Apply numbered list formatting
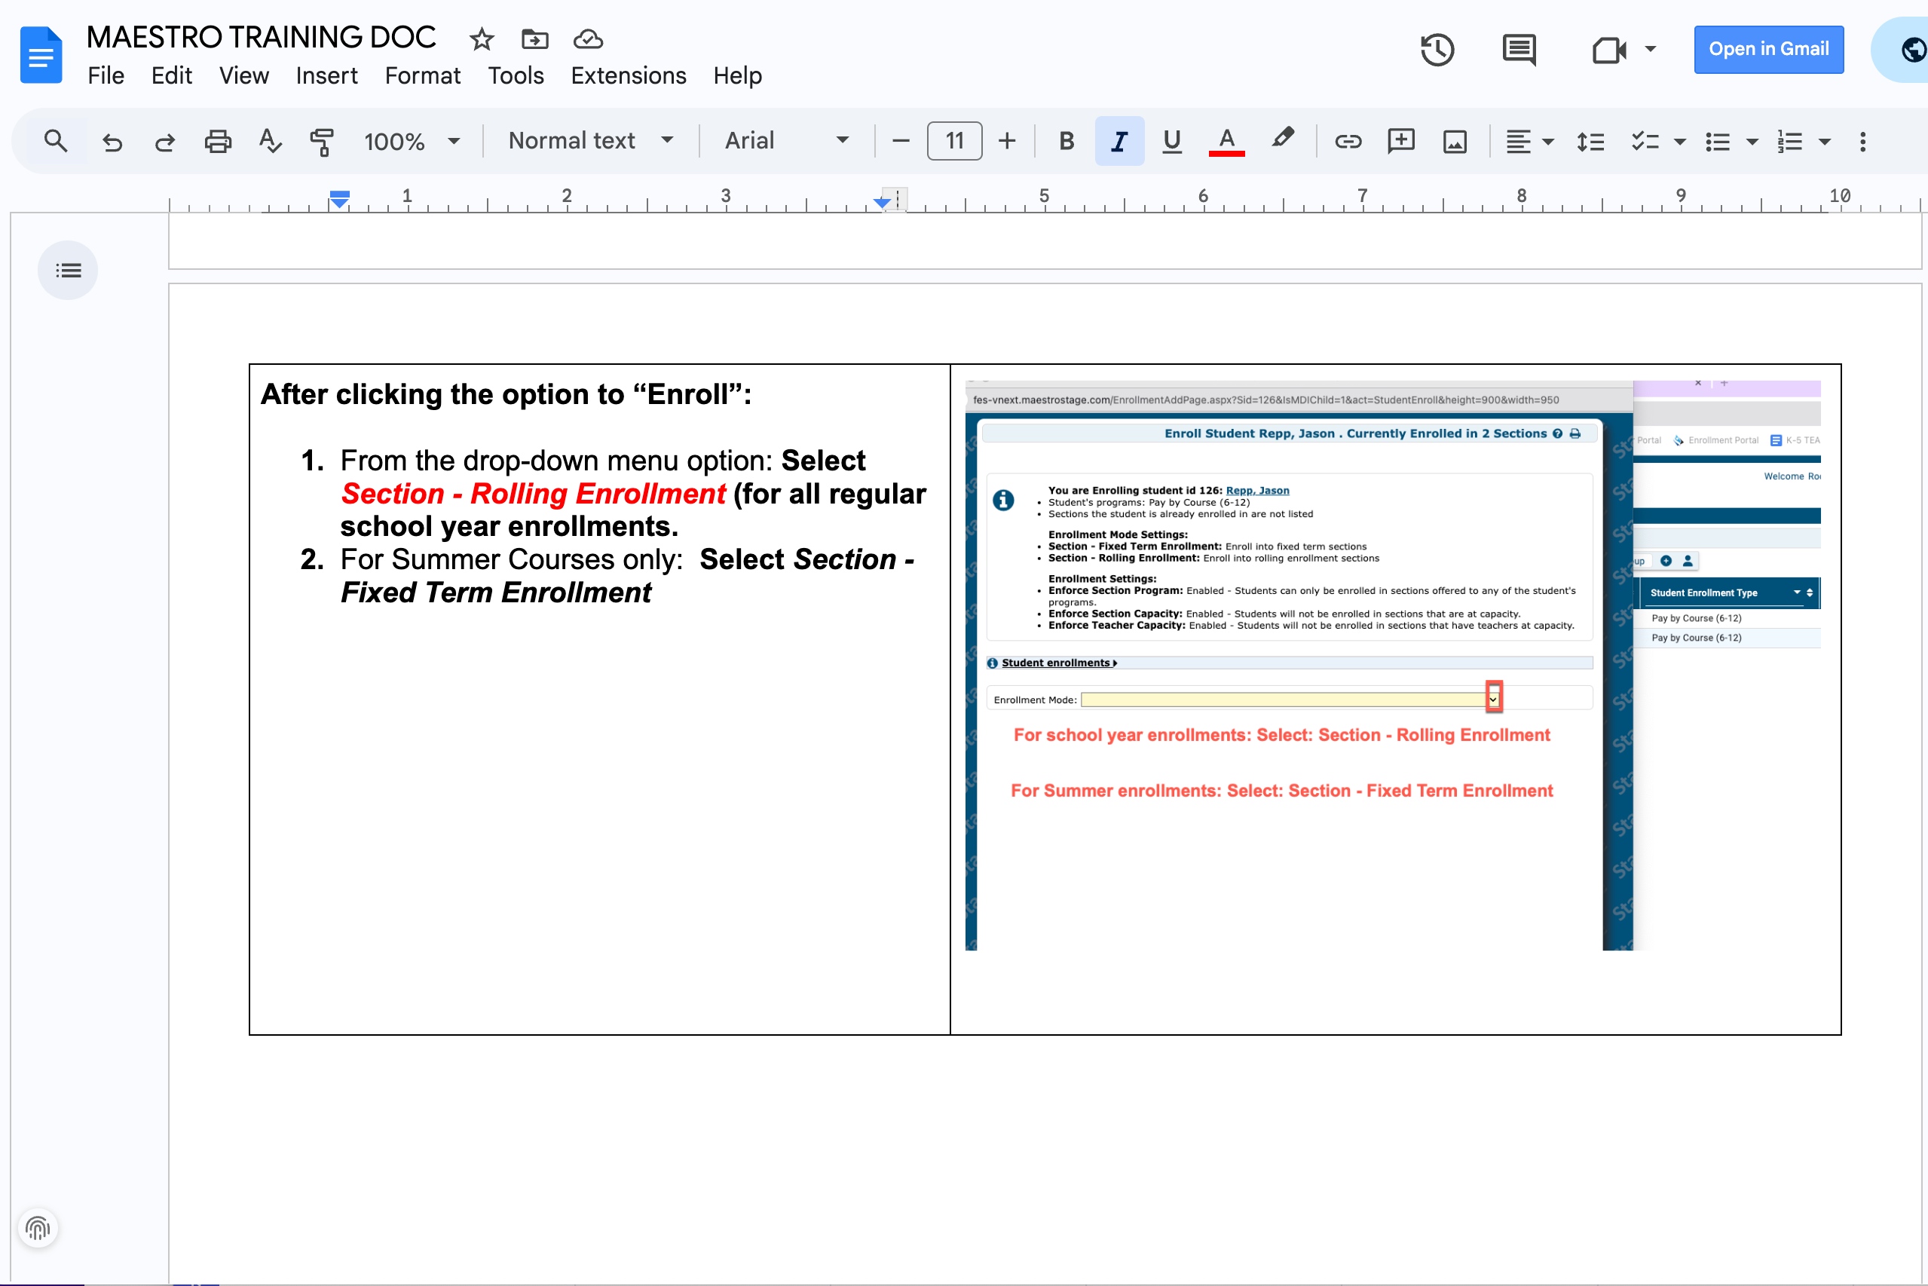Viewport: 1928px width, 1286px height. [1789, 141]
